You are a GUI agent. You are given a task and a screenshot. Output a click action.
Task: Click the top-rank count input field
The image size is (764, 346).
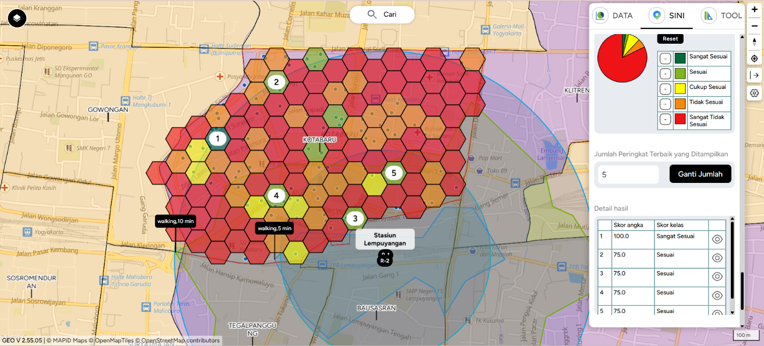click(629, 174)
